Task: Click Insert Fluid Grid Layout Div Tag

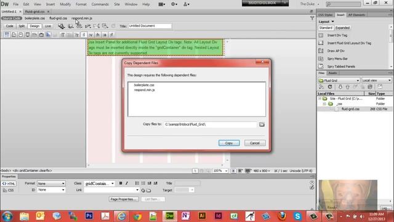Action: coord(349,43)
